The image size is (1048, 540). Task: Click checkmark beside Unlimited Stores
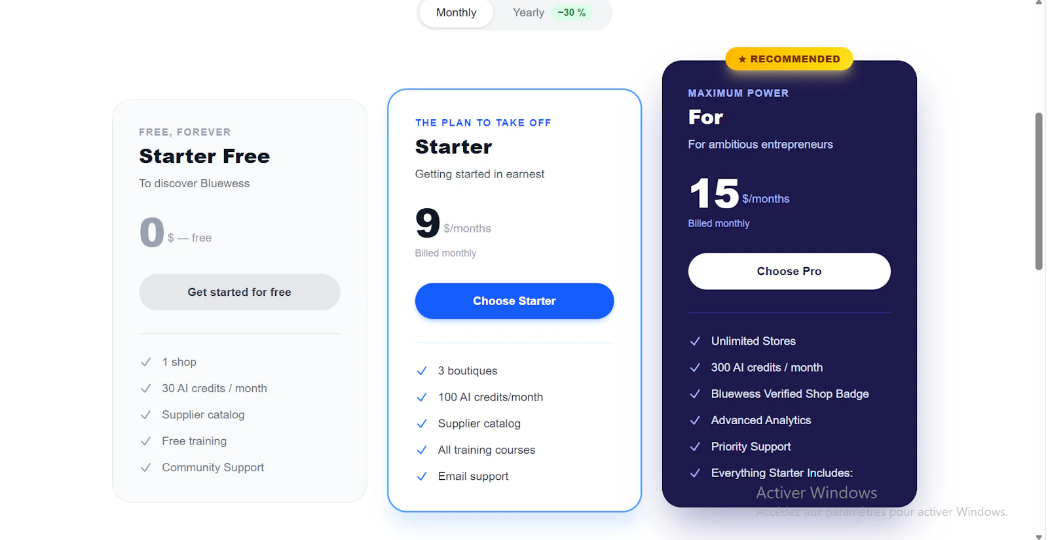tap(695, 341)
